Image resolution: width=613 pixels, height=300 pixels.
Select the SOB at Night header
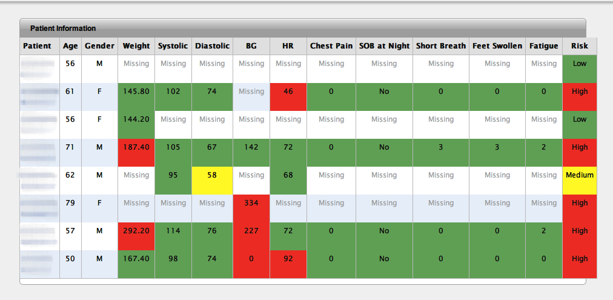click(x=384, y=46)
